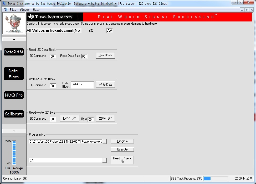Click the robot mascot image

coord(14,23)
